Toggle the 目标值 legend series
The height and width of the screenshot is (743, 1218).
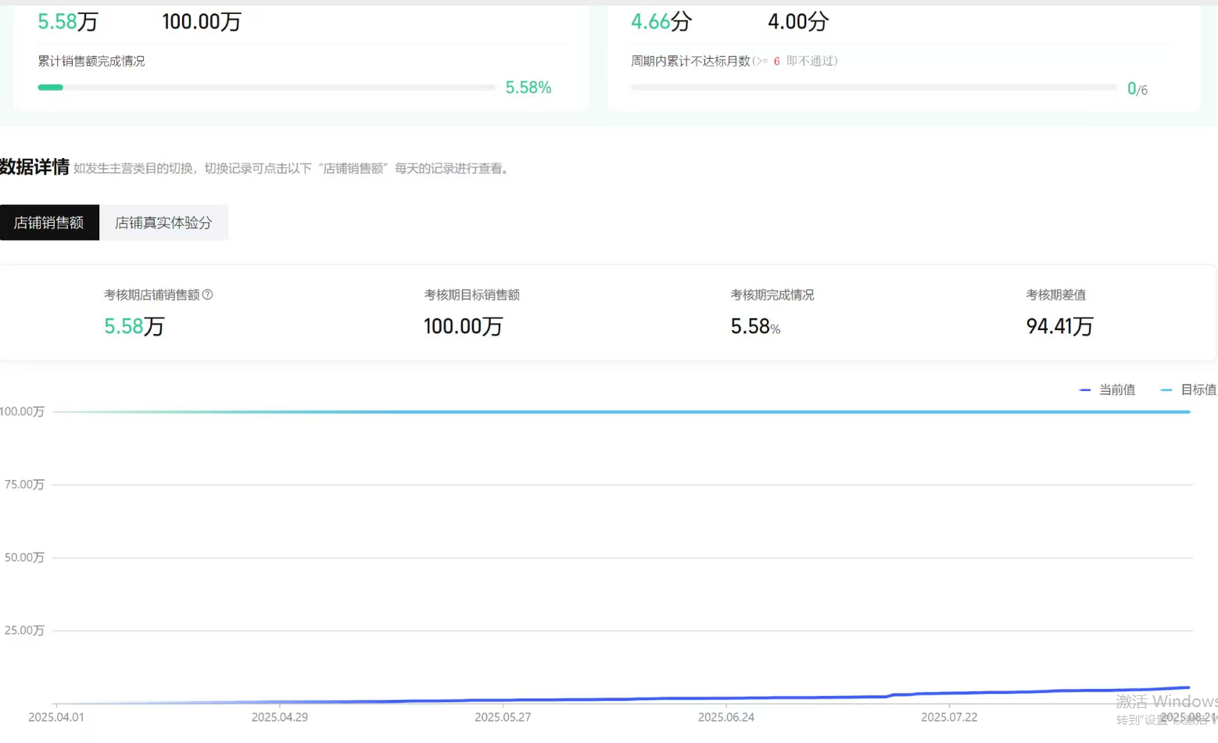coord(1189,389)
